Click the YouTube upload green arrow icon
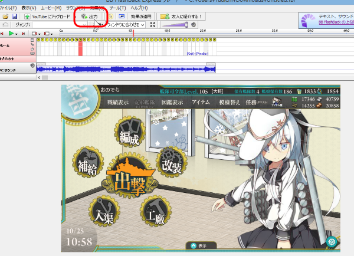 (27, 17)
